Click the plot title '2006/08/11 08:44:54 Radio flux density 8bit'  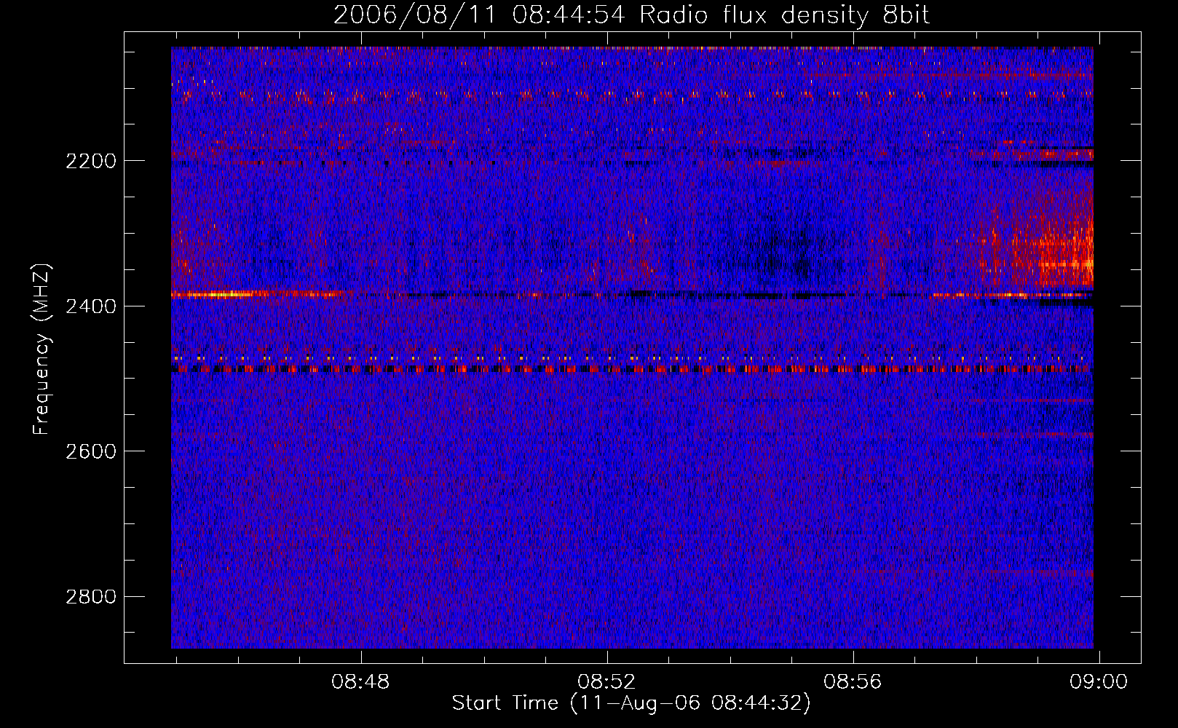pyautogui.click(x=631, y=15)
